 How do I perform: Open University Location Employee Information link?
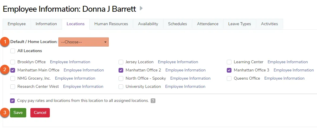(x=185, y=87)
